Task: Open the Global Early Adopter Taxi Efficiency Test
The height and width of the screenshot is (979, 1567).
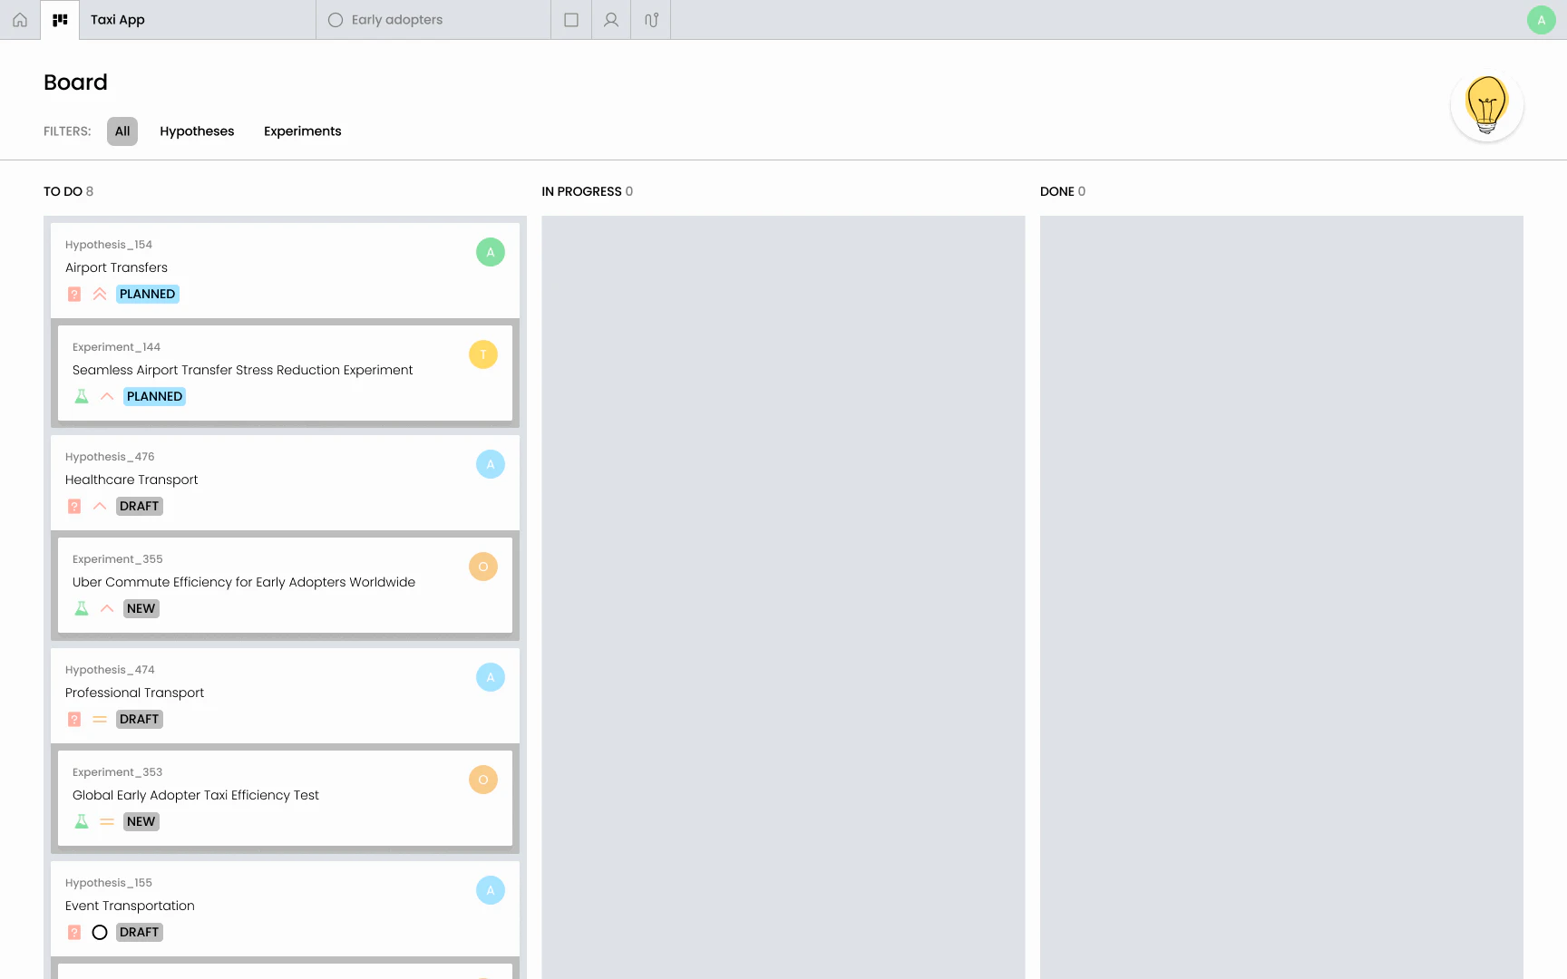Action: coord(196,795)
